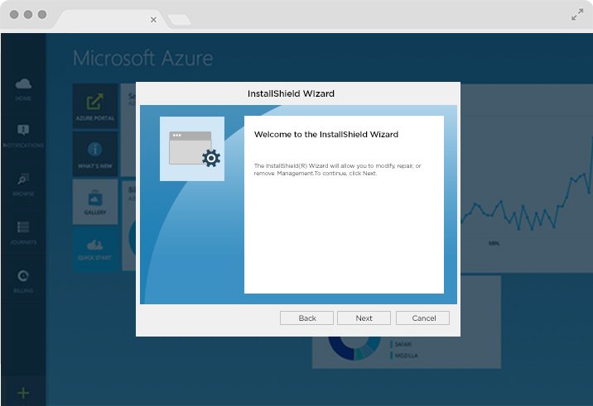
Task: Open a new browser tab
Action: coord(179,20)
